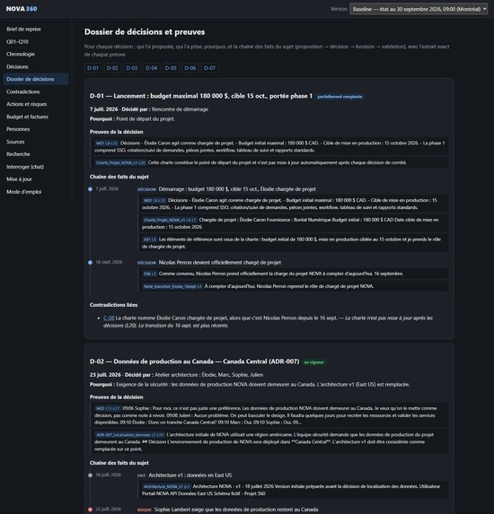Screen dimensions: 494x514
Task: Open source tag E06 L3
Action: coord(150,274)
